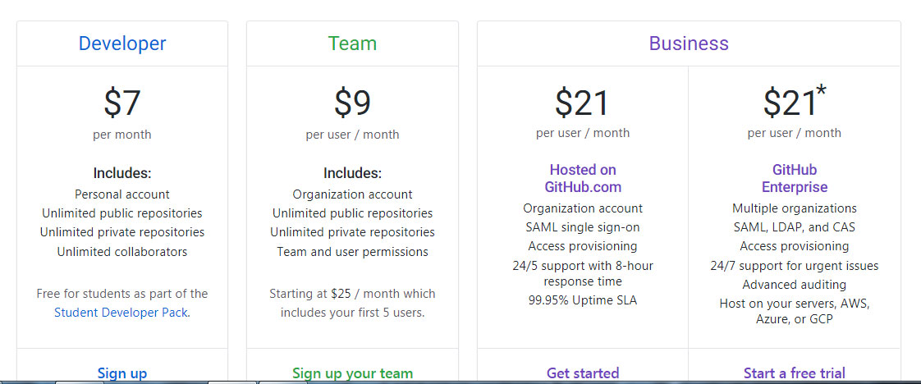Click Advanced auditing feature text
Screen dimensions: 921x384
pos(794,285)
